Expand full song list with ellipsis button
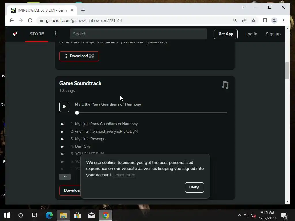The image size is (295, 221). coord(65,176)
